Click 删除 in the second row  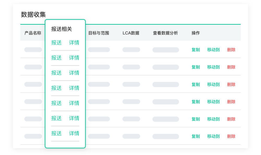pos(231,67)
